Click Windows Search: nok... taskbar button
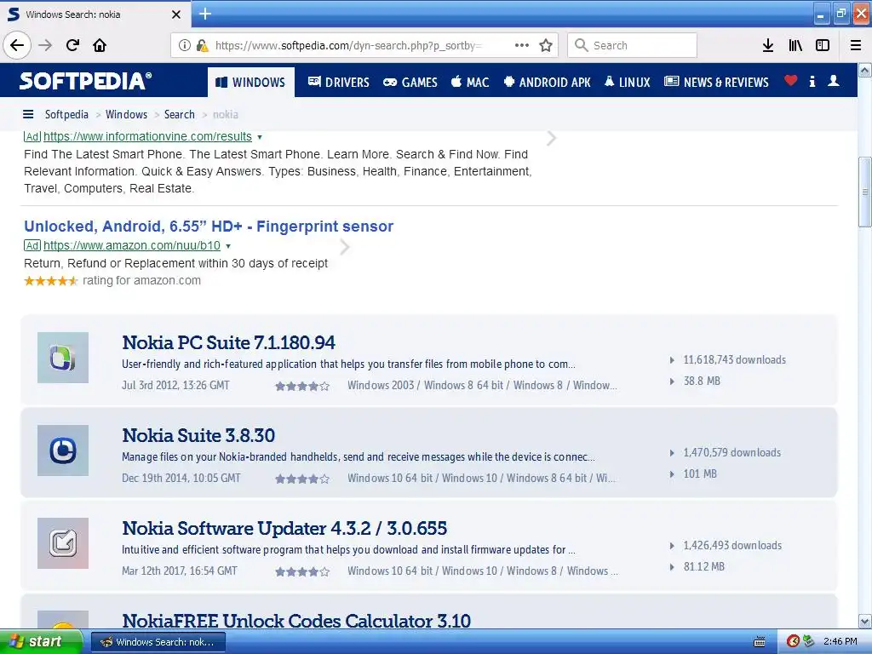Viewport: 872px width, 654px height. click(x=158, y=642)
